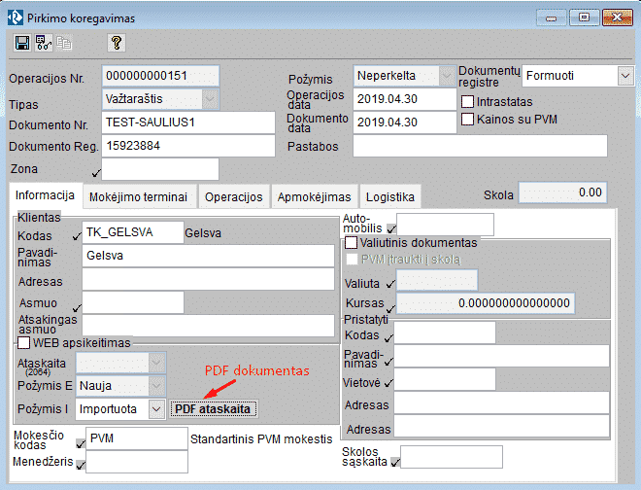The width and height of the screenshot is (641, 490).
Task: Close the Pirkimo koregavimas window
Action: click(x=615, y=17)
